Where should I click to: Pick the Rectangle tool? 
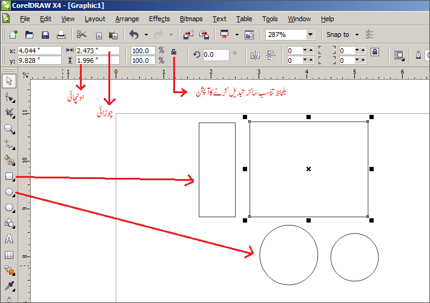pyautogui.click(x=9, y=176)
